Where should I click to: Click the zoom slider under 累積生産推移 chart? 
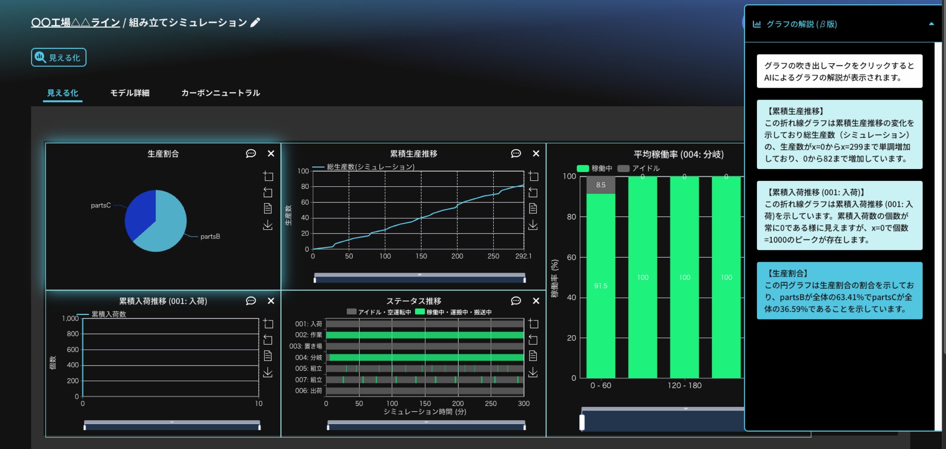click(419, 279)
